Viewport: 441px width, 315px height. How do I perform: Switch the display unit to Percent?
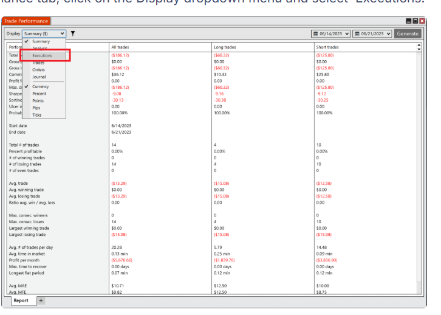point(39,94)
